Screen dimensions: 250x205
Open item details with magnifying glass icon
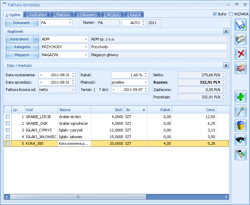tap(241, 111)
